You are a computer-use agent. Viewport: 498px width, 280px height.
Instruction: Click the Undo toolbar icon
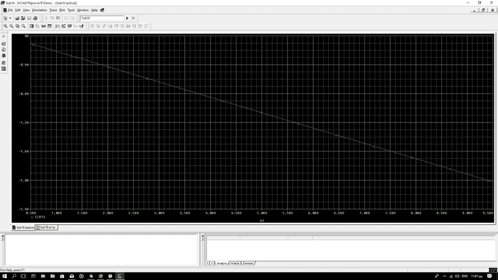[66, 18]
